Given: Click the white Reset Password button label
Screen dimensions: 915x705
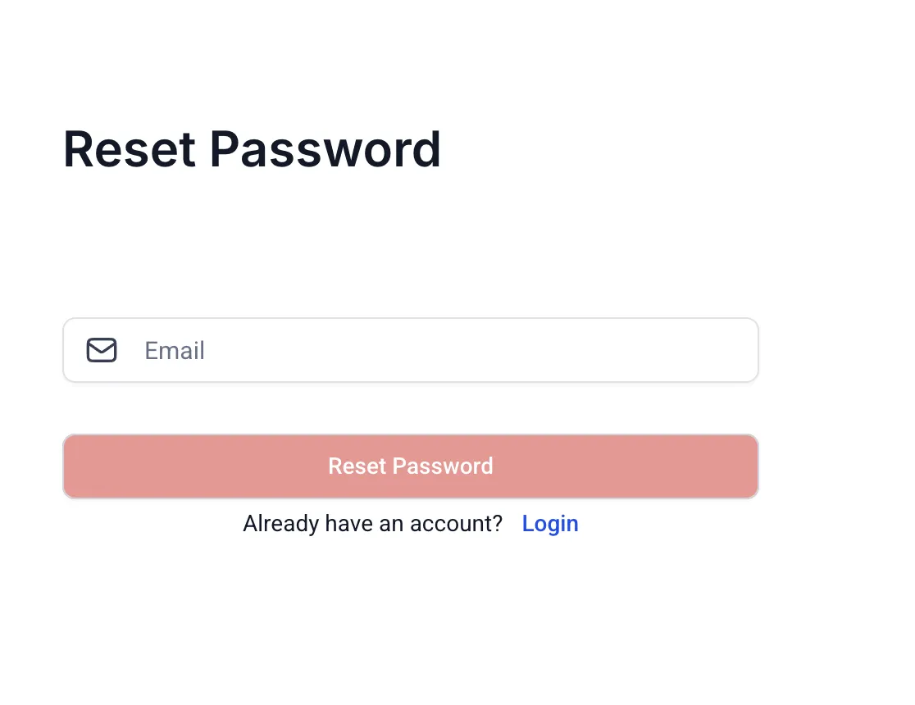Looking at the screenshot, I should (x=410, y=466).
